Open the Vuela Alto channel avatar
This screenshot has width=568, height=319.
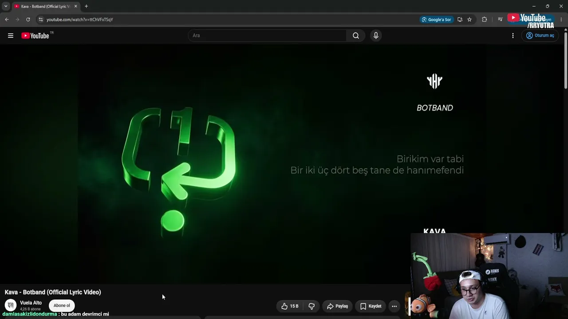(11, 305)
